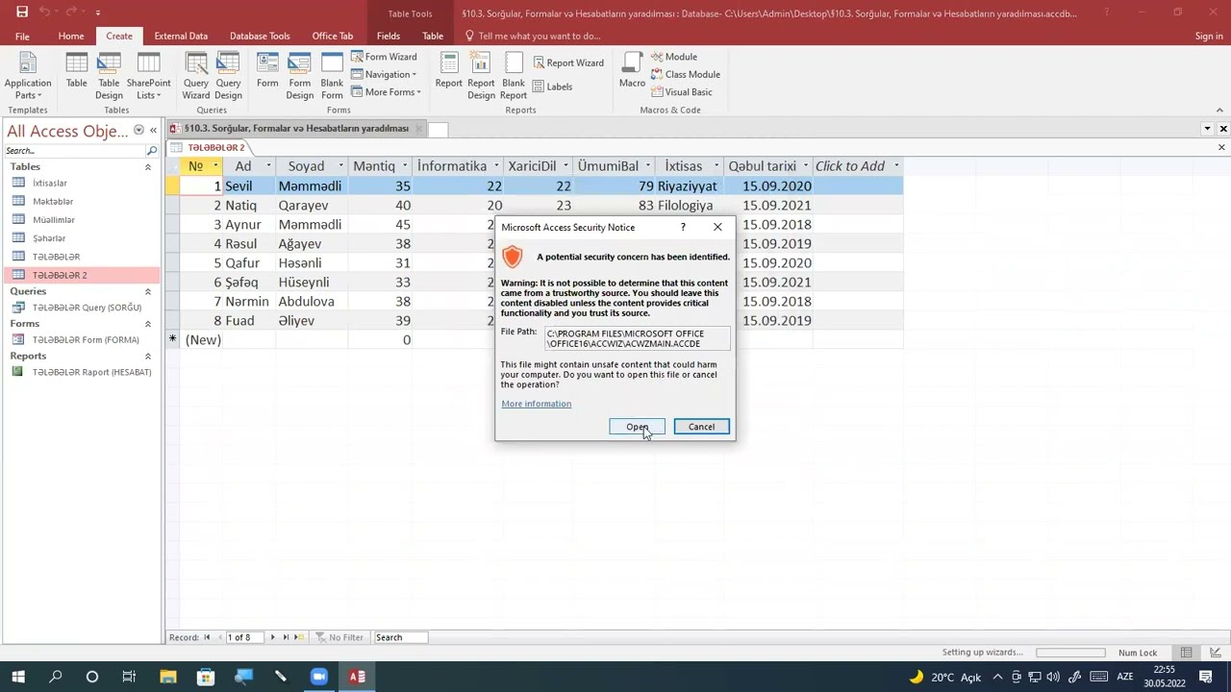Switch to the Home tab
Image resolution: width=1231 pixels, height=692 pixels.
pyautogui.click(x=70, y=36)
